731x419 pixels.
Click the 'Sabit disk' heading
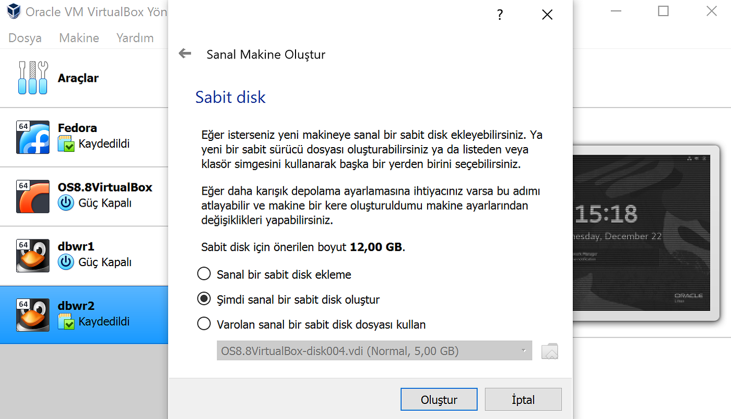(230, 97)
